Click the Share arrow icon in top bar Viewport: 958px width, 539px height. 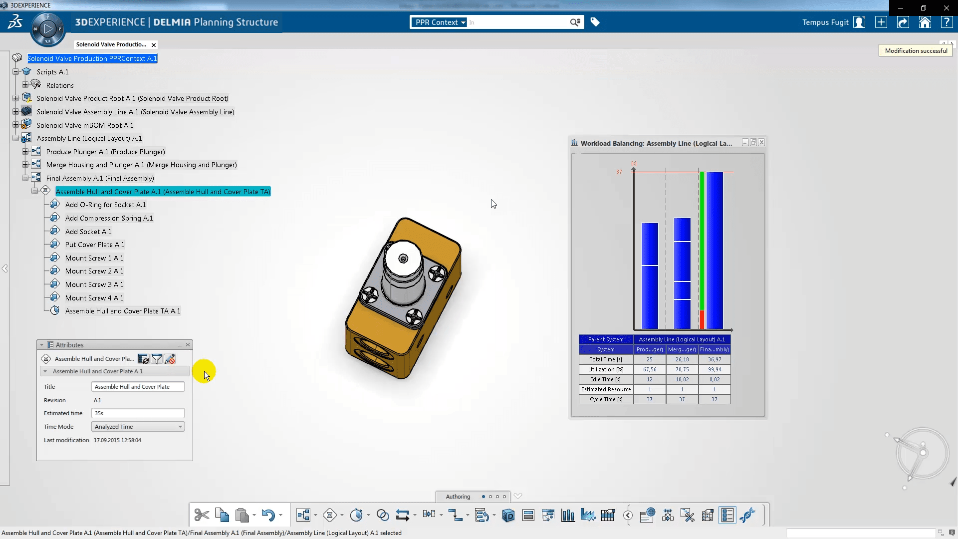[x=903, y=22]
